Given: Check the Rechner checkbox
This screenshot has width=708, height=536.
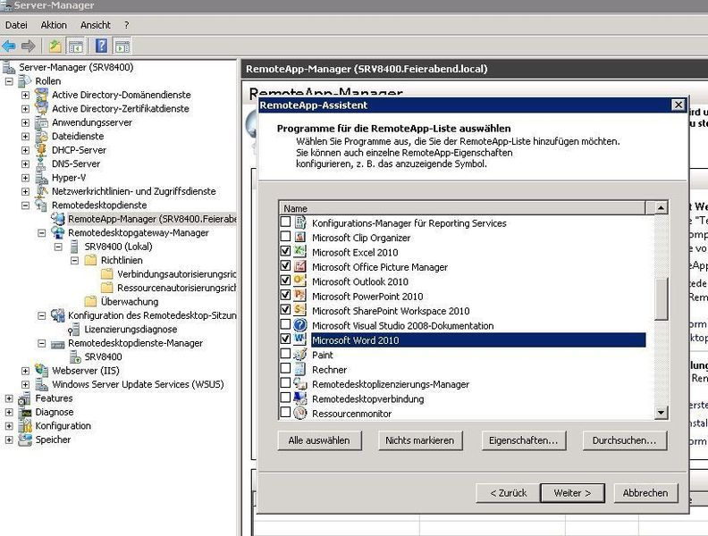Looking at the screenshot, I should [285, 368].
